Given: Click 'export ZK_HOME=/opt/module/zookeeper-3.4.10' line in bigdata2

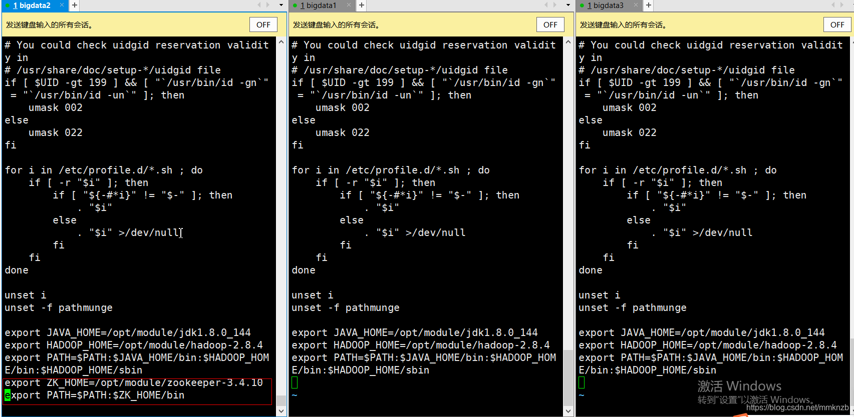Looking at the screenshot, I should tap(134, 382).
